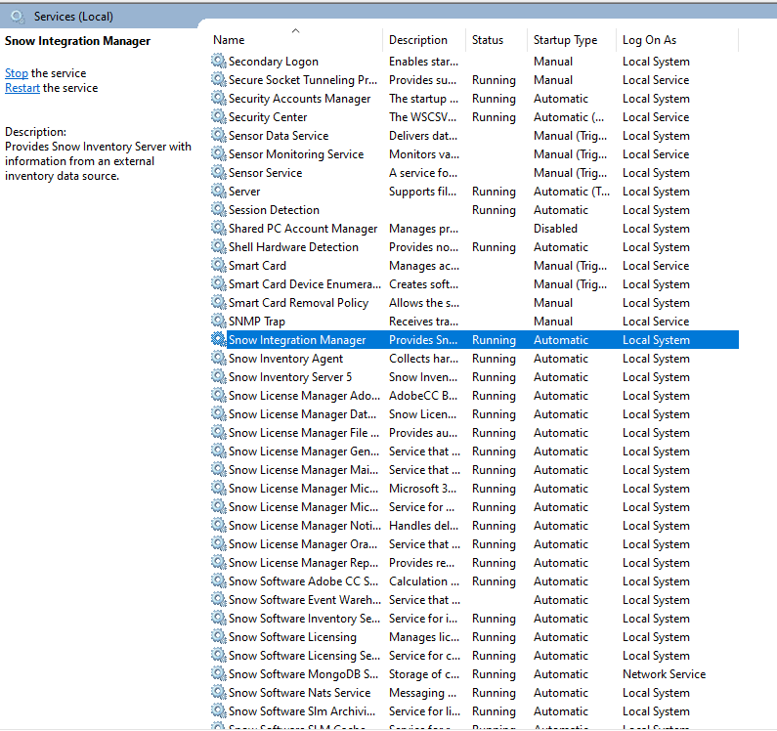
Task: Click the gear icon for Snow Integration Manager
Action: [219, 339]
